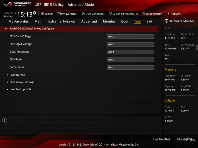Click the version copyright line
The width and height of the screenshot is (198, 148).
coord(99,145)
